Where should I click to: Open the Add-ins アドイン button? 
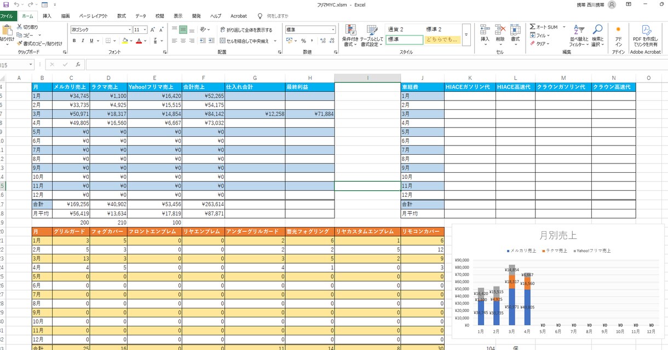(618, 36)
